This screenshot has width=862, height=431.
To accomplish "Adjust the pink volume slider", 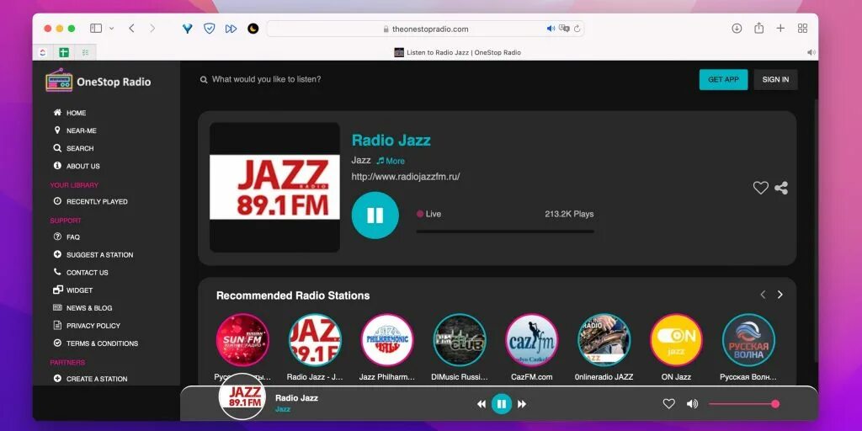I will coord(744,404).
